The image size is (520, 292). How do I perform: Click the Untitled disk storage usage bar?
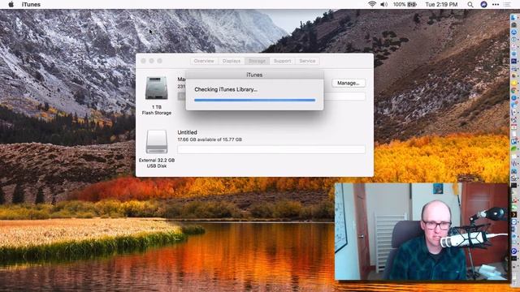(x=271, y=149)
